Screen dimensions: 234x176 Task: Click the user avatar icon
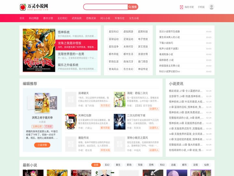click(x=211, y=7)
